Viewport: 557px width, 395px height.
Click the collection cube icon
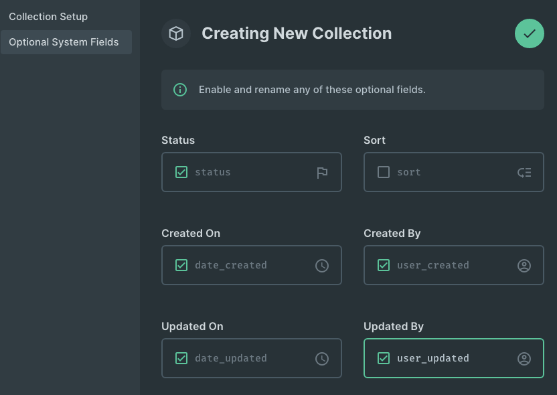point(176,33)
